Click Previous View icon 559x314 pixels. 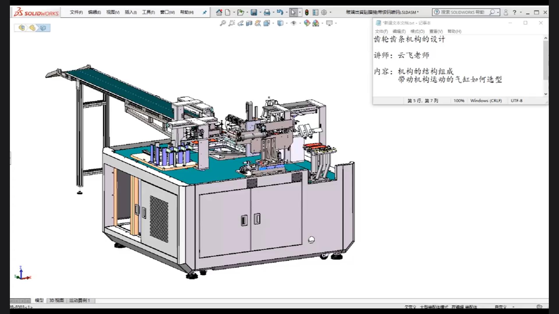[240, 23]
